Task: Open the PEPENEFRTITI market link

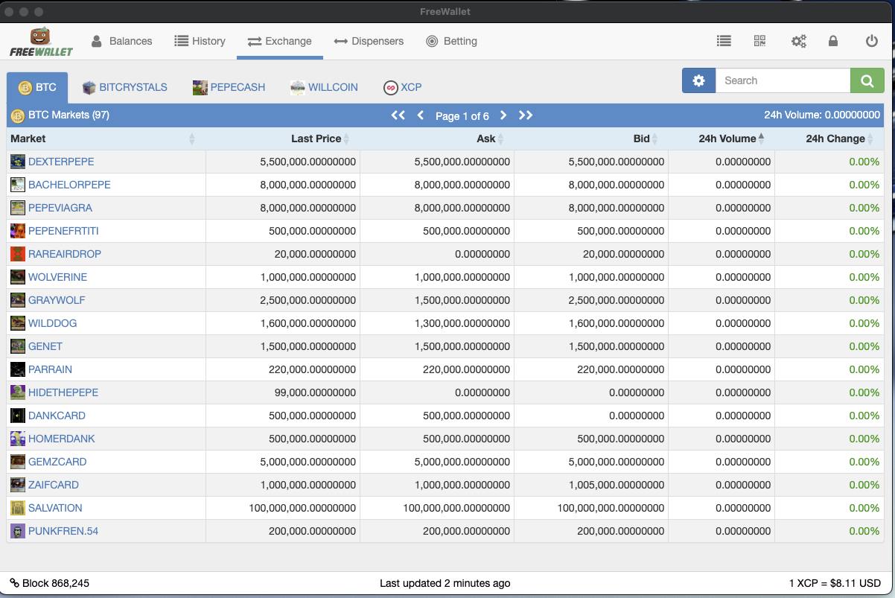Action: pos(63,231)
